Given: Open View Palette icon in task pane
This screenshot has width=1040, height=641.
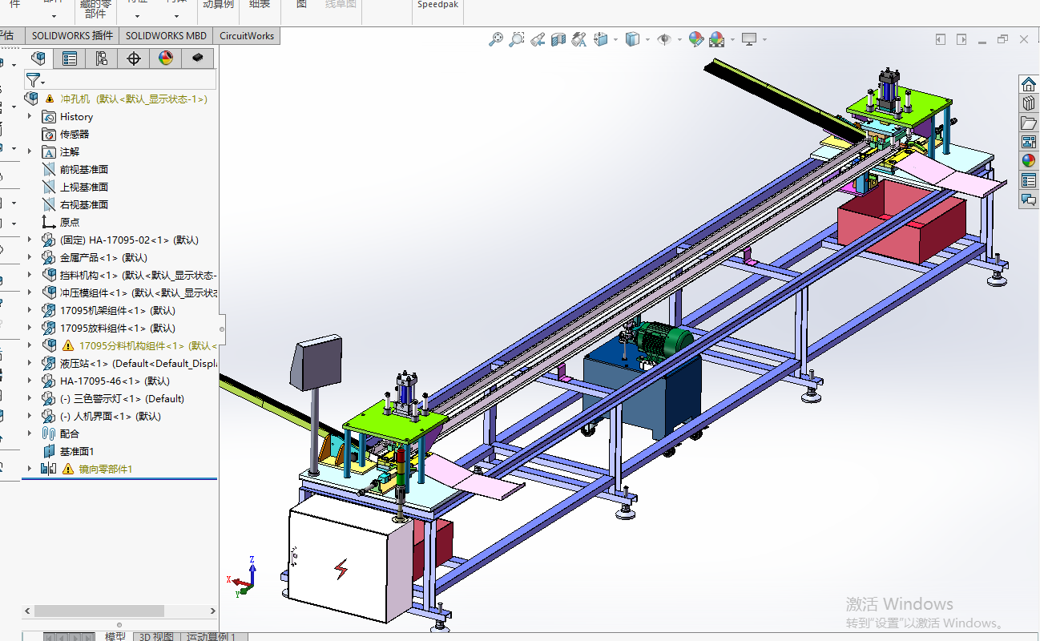Looking at the screenshot, I should 1029,142.
